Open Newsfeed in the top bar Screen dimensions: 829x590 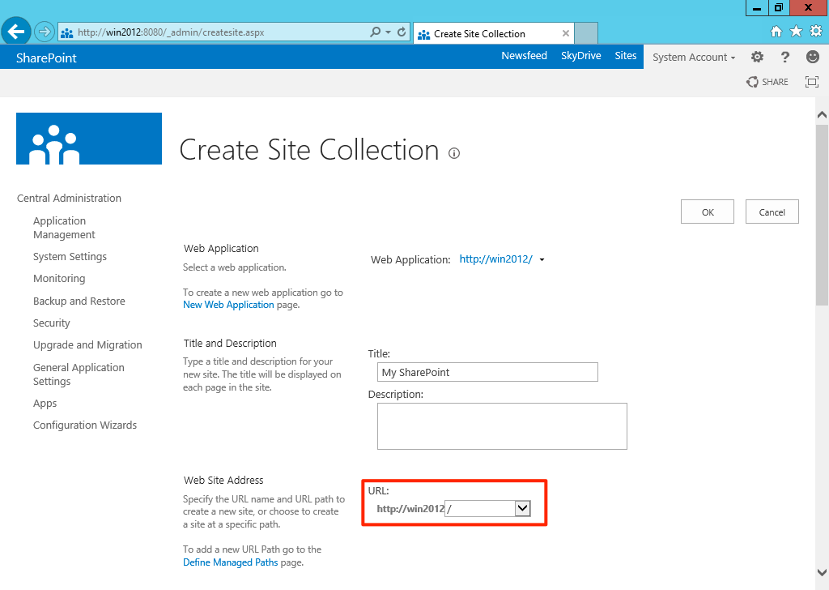tap(524, 56)
